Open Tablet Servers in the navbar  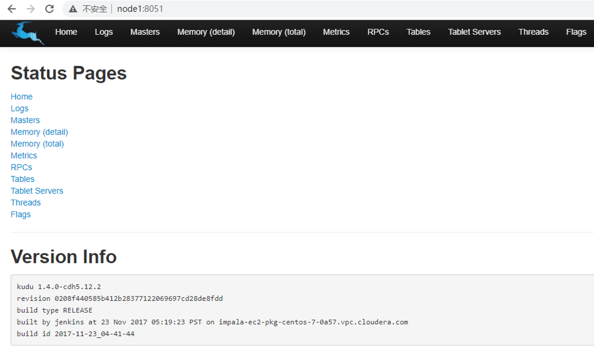(x=474, y=32)
